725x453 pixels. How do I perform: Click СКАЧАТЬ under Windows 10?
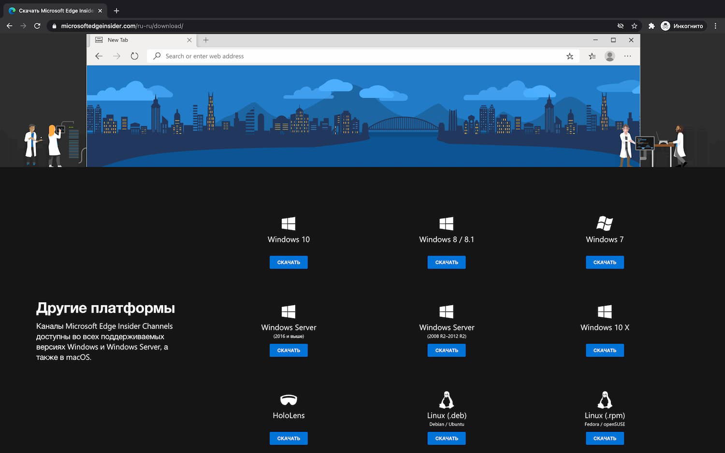click(x=289, y=262)
